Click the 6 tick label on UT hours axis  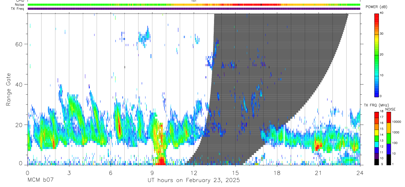tap(110, 172)
